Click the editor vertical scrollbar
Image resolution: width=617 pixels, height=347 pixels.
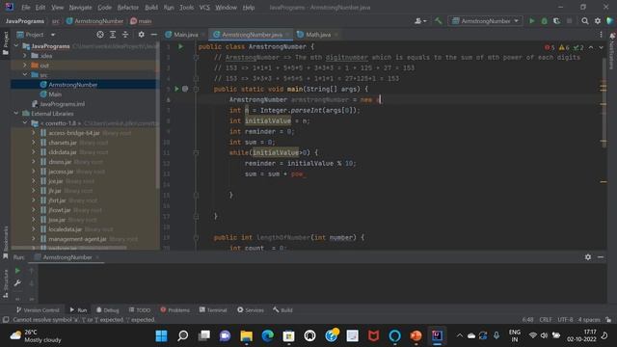click(604, 102)
